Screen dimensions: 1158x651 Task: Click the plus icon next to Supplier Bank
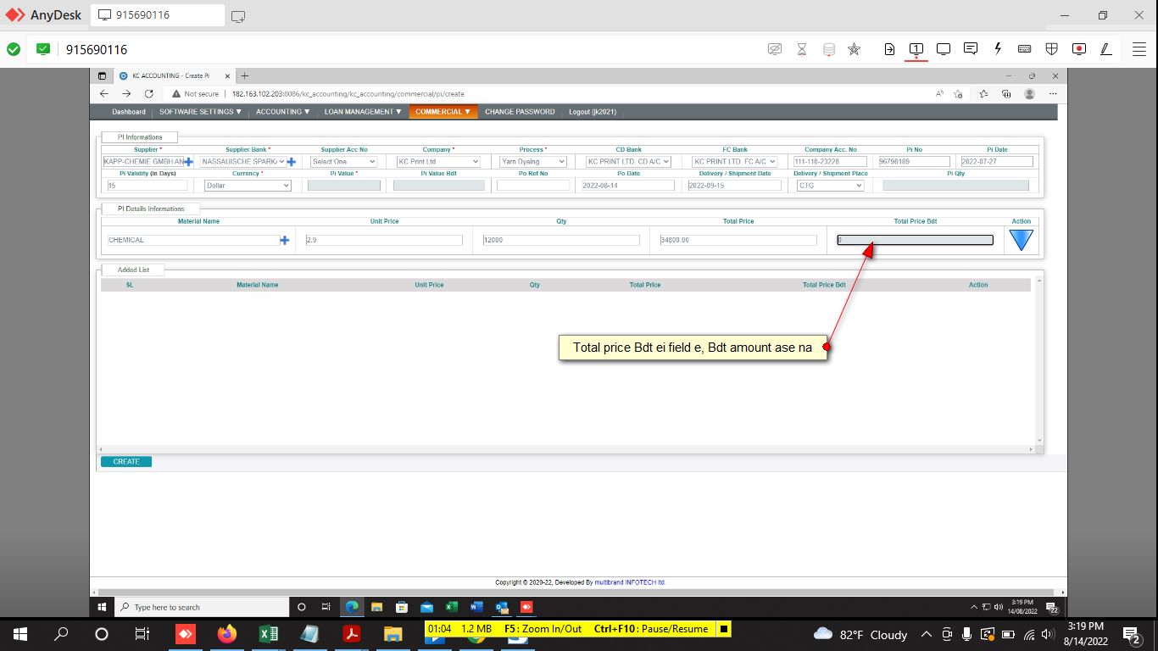tap(291, 161)
